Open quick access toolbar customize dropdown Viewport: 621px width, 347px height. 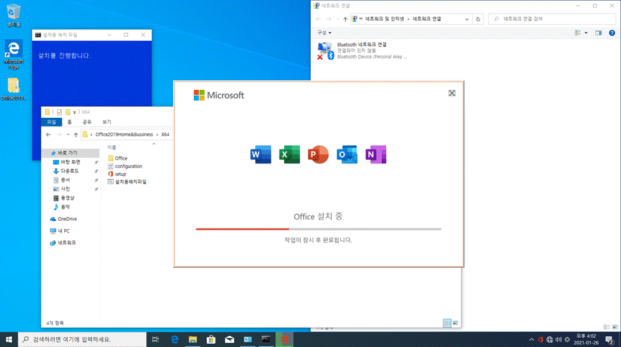pyautogui.click(x=75, y=112)
